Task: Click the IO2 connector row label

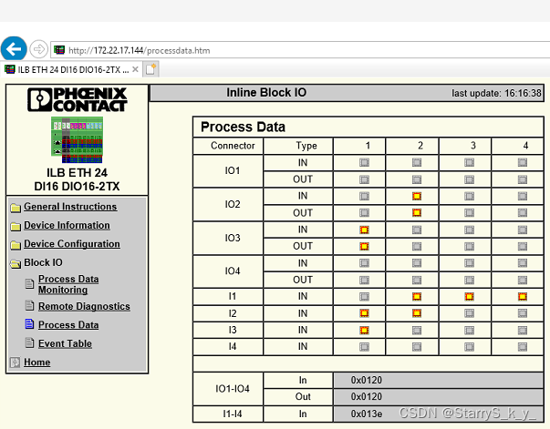Action: click(x=233, y=204)
